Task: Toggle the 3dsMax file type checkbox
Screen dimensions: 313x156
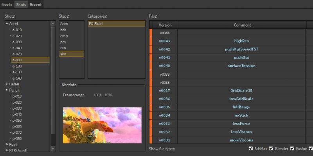Action: click(251, 149)
